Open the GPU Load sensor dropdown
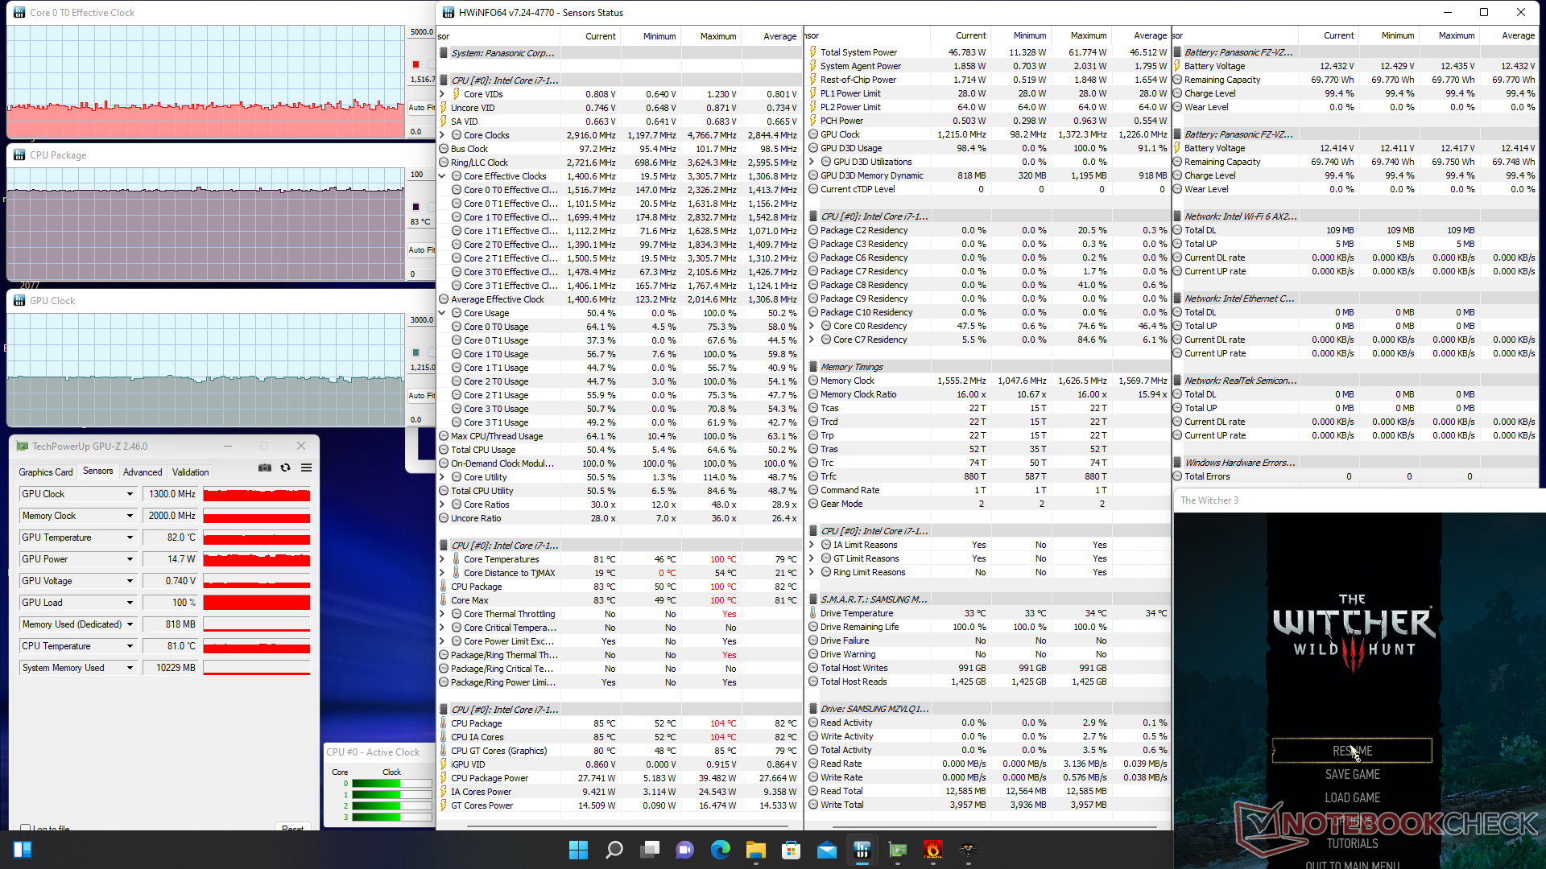 point(130,603)
